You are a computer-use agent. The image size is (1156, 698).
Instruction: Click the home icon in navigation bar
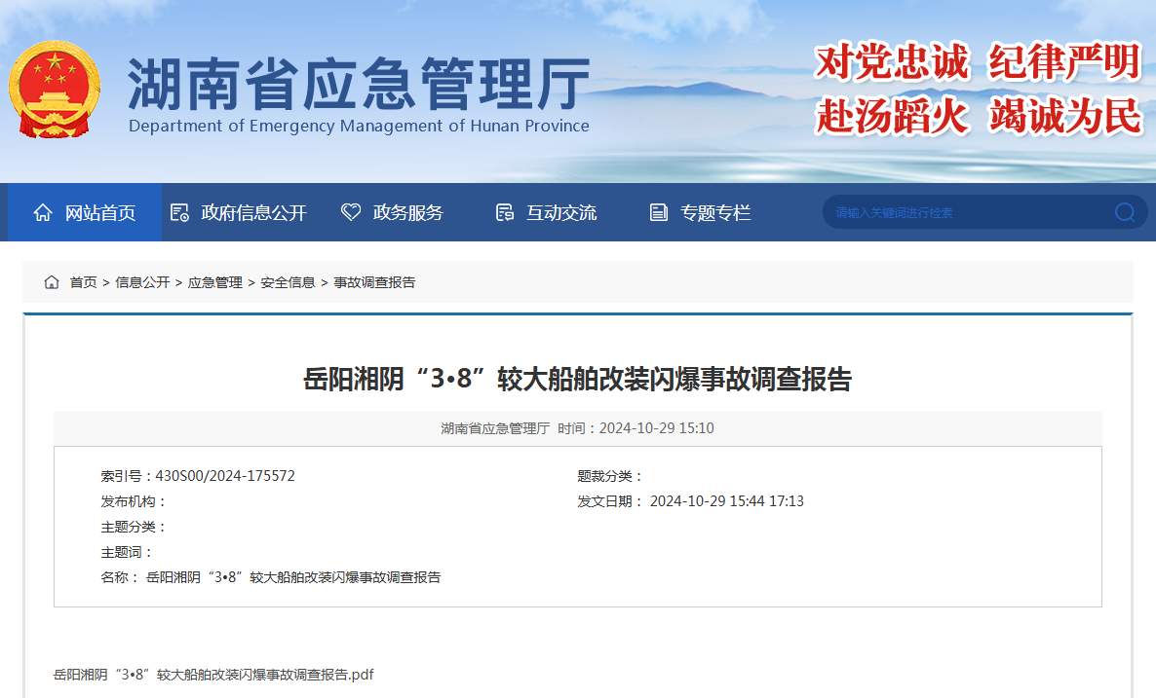tap(43, 212)
